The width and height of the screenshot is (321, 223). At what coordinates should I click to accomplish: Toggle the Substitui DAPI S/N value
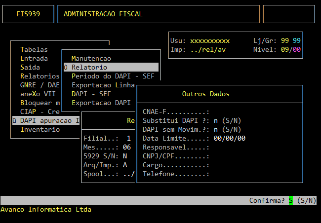[x=216, y=120]
